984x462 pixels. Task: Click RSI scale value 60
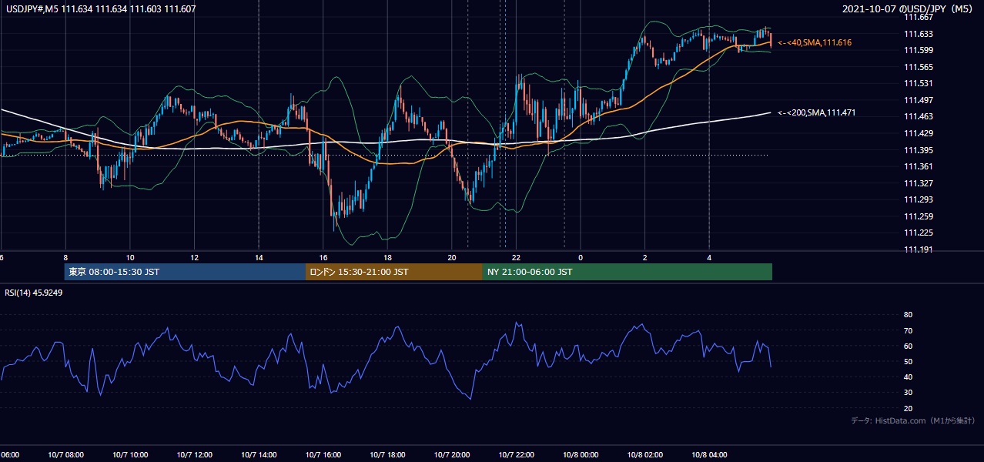[908, 346]
